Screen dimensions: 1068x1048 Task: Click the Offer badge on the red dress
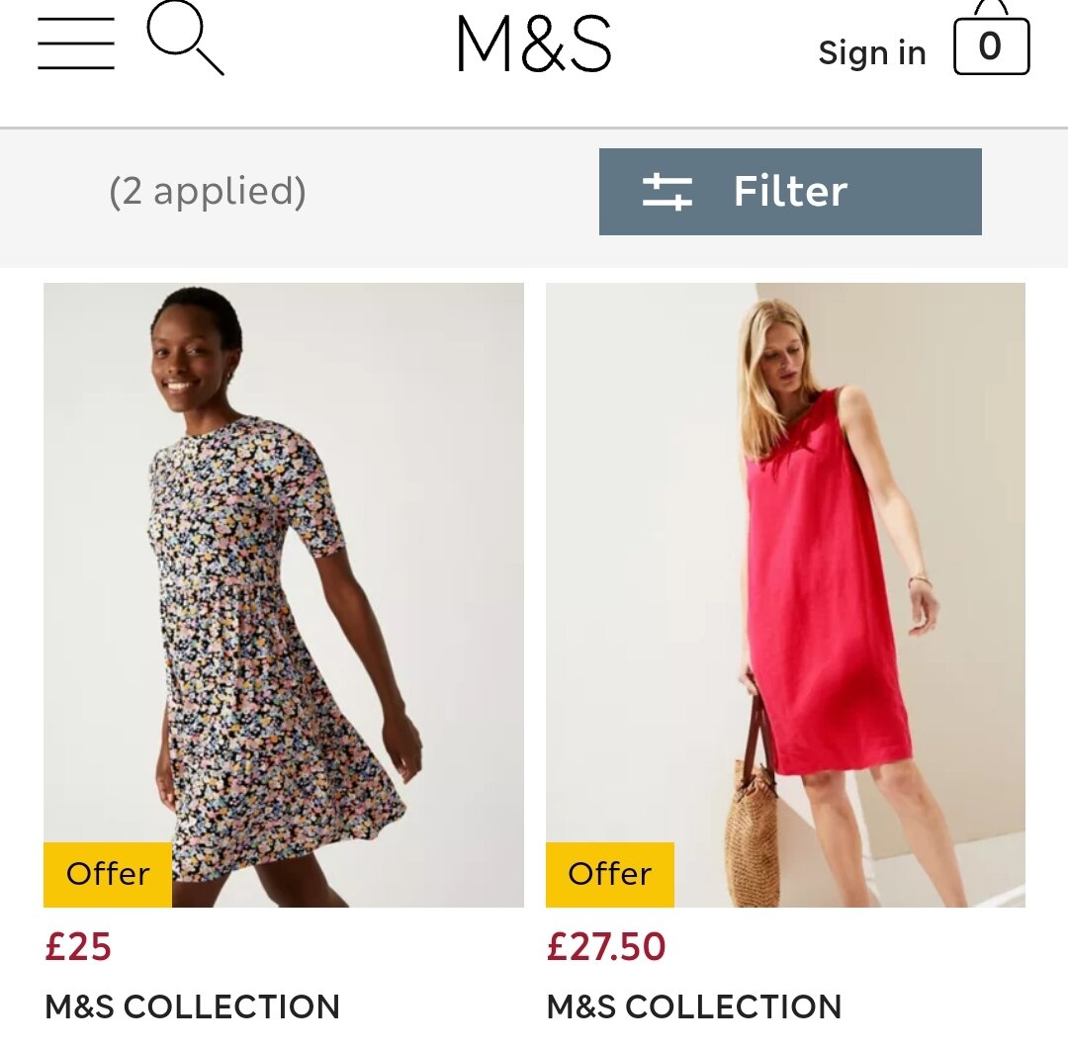pyautogui.click(x=609, y=874)
